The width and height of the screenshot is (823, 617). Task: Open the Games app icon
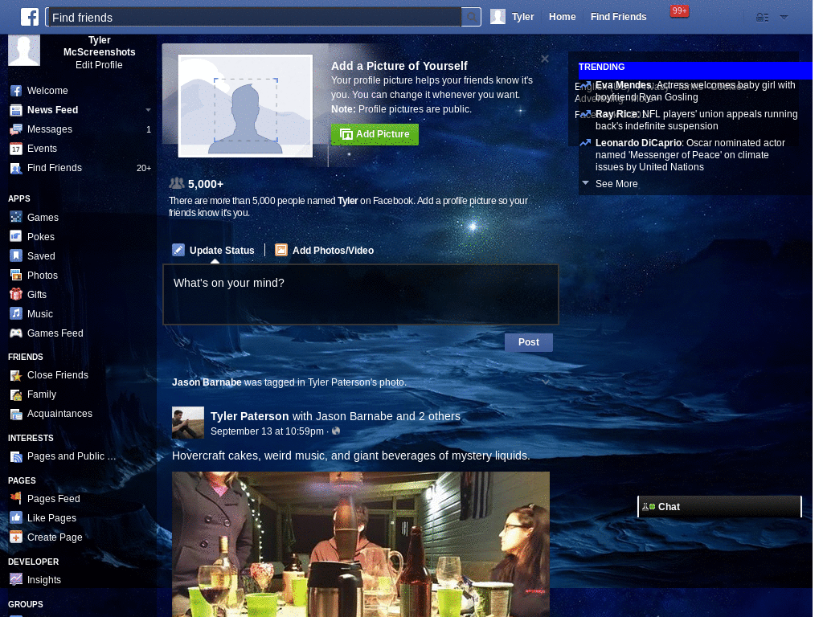(16, 217)
